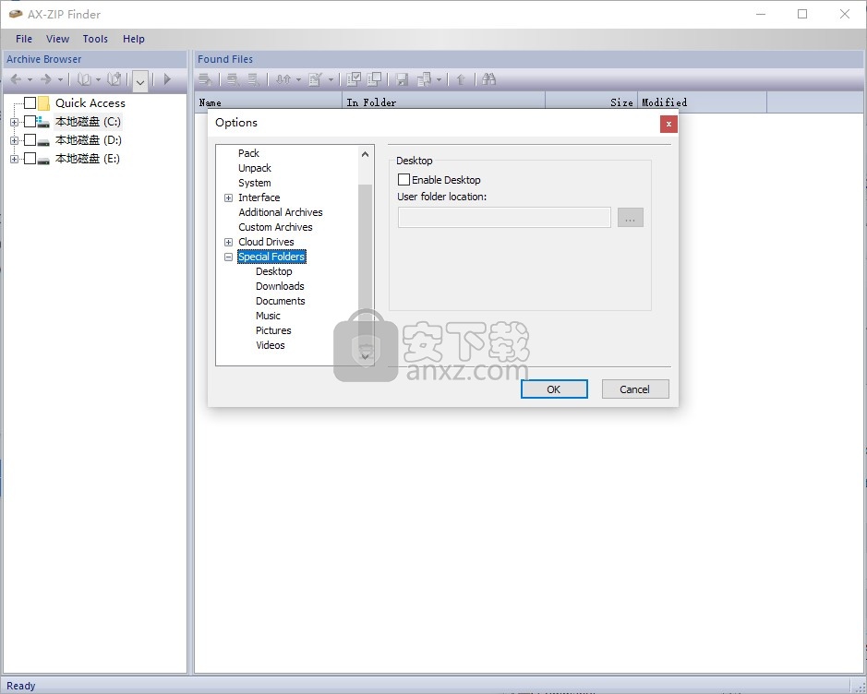Screen dimensions: 867x694
Task: Click the User folder location text field
Action: pos(504,218)
